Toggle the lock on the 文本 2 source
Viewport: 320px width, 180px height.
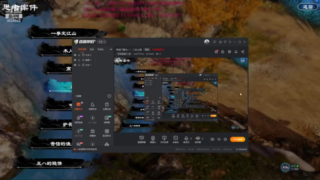[x=79, y=55]
